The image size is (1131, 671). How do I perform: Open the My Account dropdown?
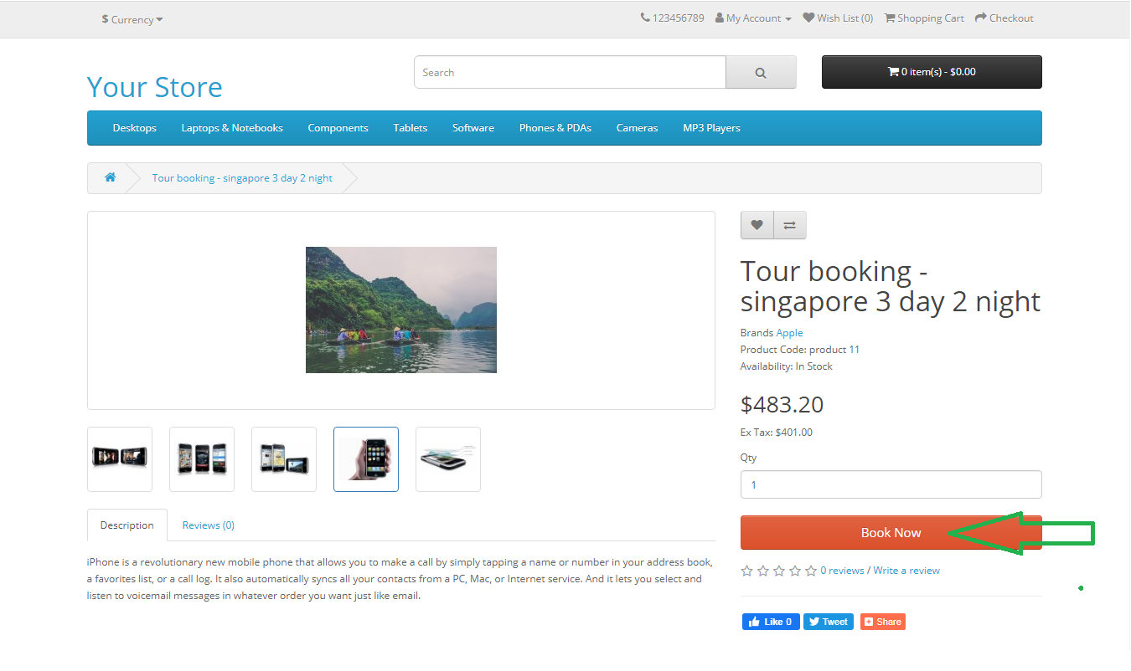pos(753,18)
